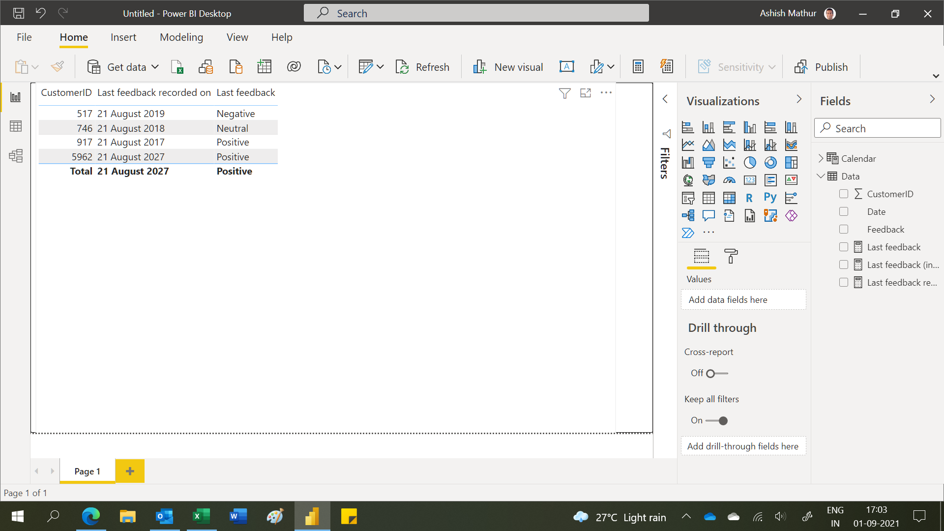
Task: Pick the funnel chart visual
Action: (x=708, y=163)
